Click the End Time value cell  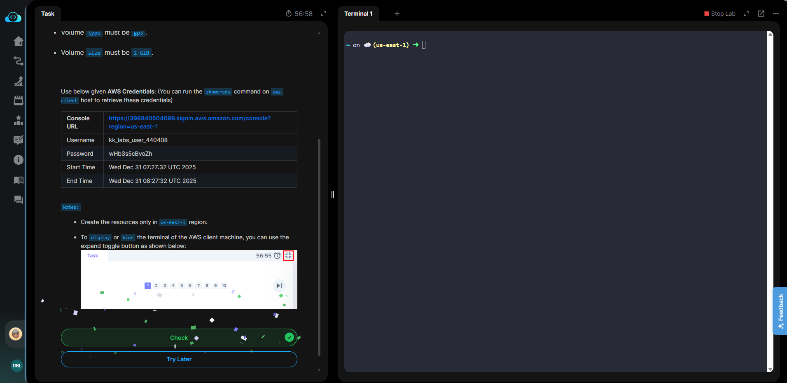pos(200,181)
